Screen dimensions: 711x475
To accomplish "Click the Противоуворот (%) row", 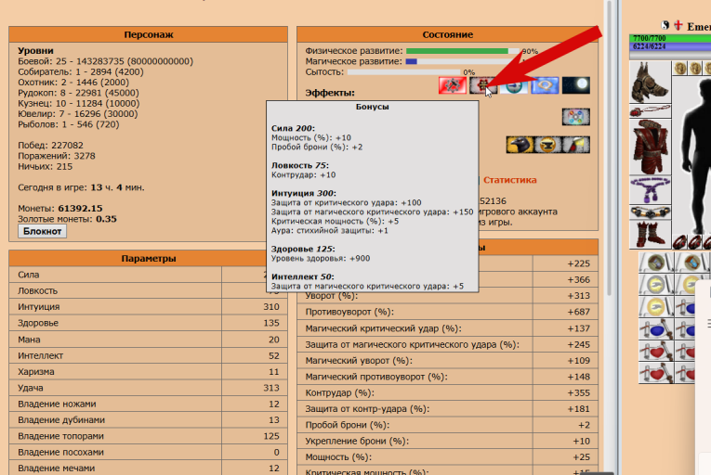I will pos(448,312).
